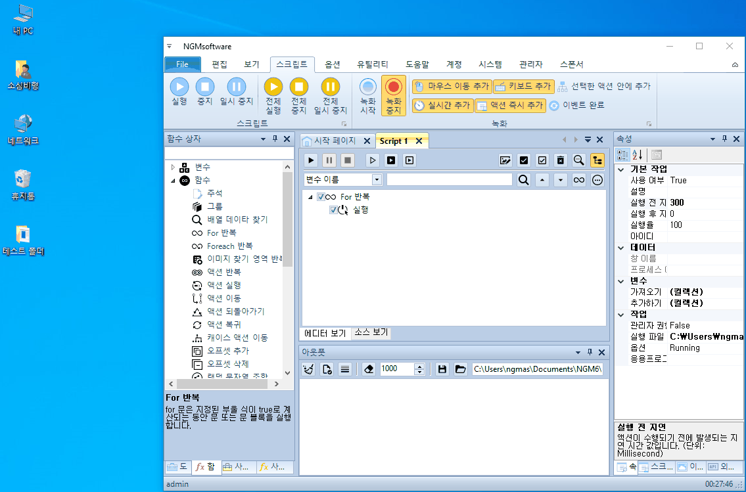Click the trash delete icon in Script toolbar
The height and width of the screenshot is (492, 746).
(561, 161)
